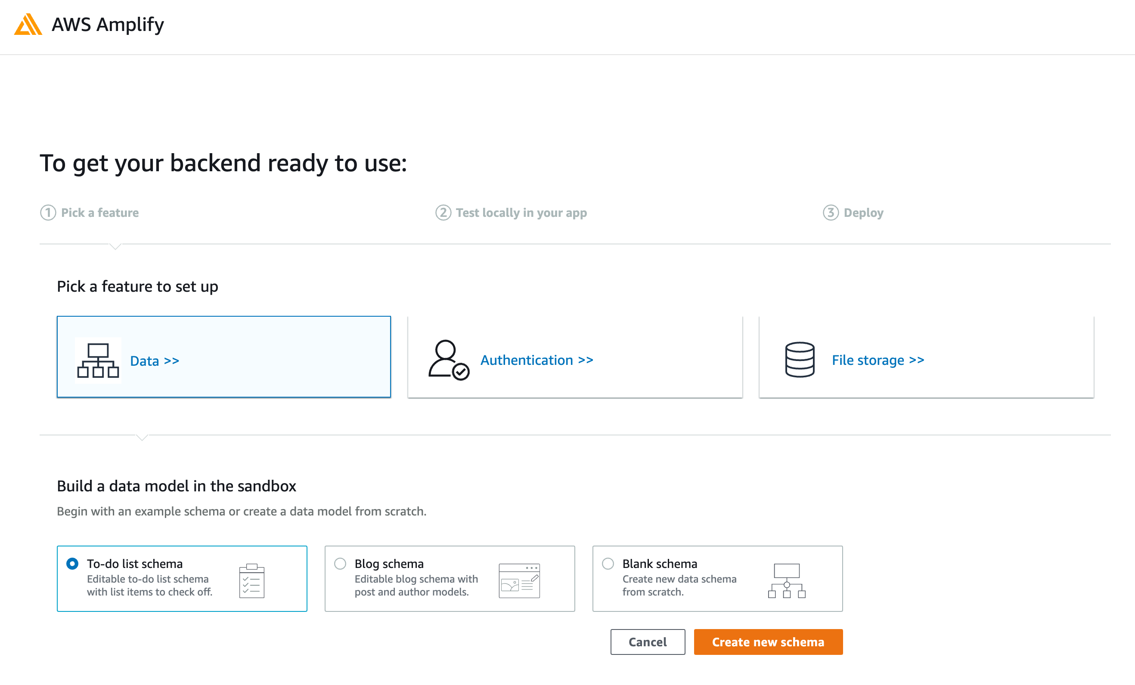Click 'To get your backend ready to use:' heading
Viewport: 1135px width, 685px height.
coord(223,164)
